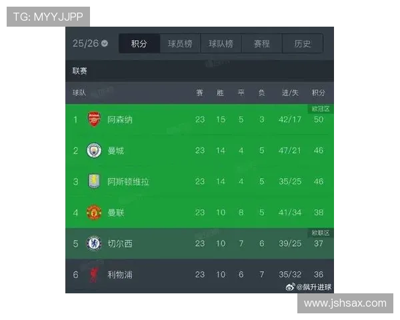Viewport: 400px width, 320px height.
Task: Click the 联赛 league section header
Action: click(80, 71)
